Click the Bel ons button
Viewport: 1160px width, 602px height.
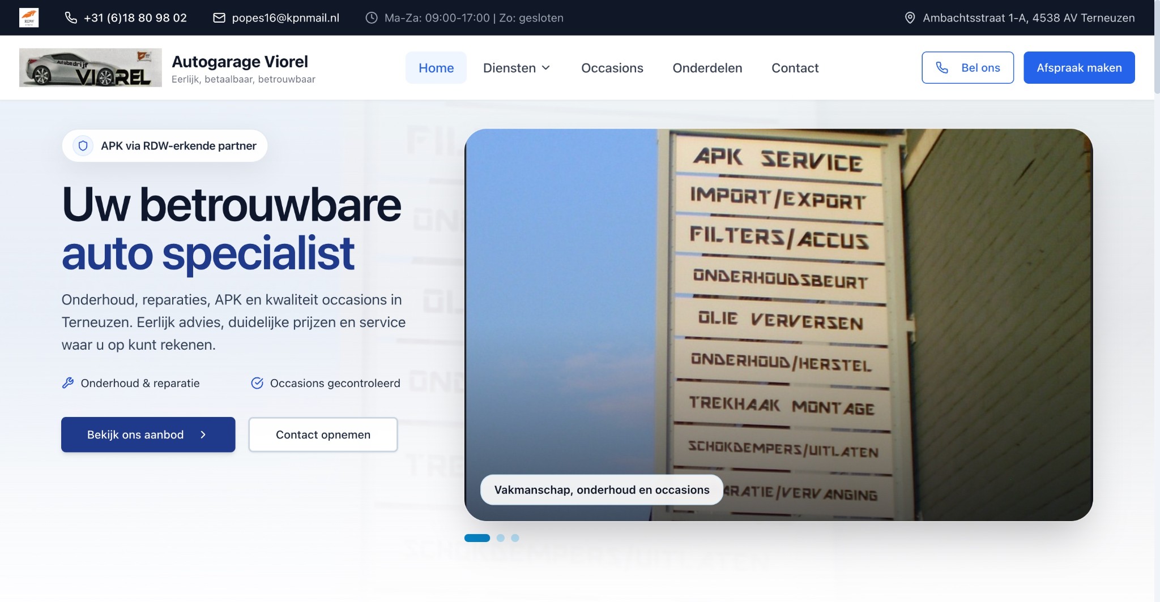click(x=968, y=68)
